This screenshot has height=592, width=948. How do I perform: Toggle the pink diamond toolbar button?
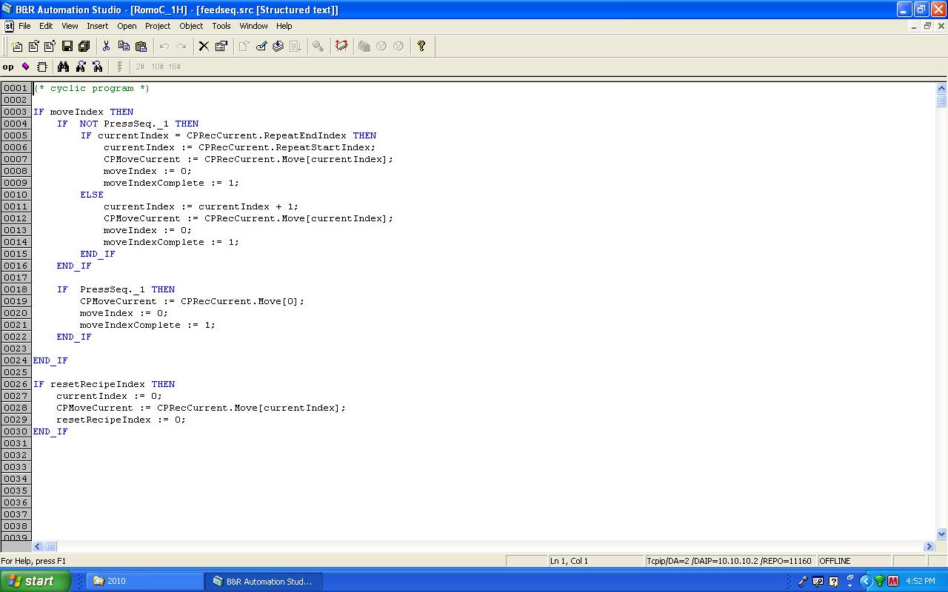25,67
